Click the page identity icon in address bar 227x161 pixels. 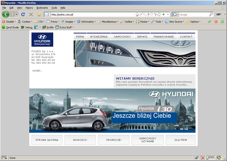[47, 14]
